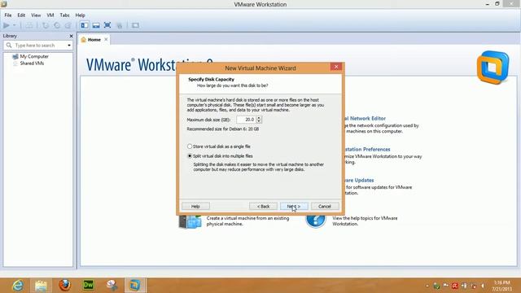Open the Tabs menu
521x293 pixels.
[x=64, y=15]
